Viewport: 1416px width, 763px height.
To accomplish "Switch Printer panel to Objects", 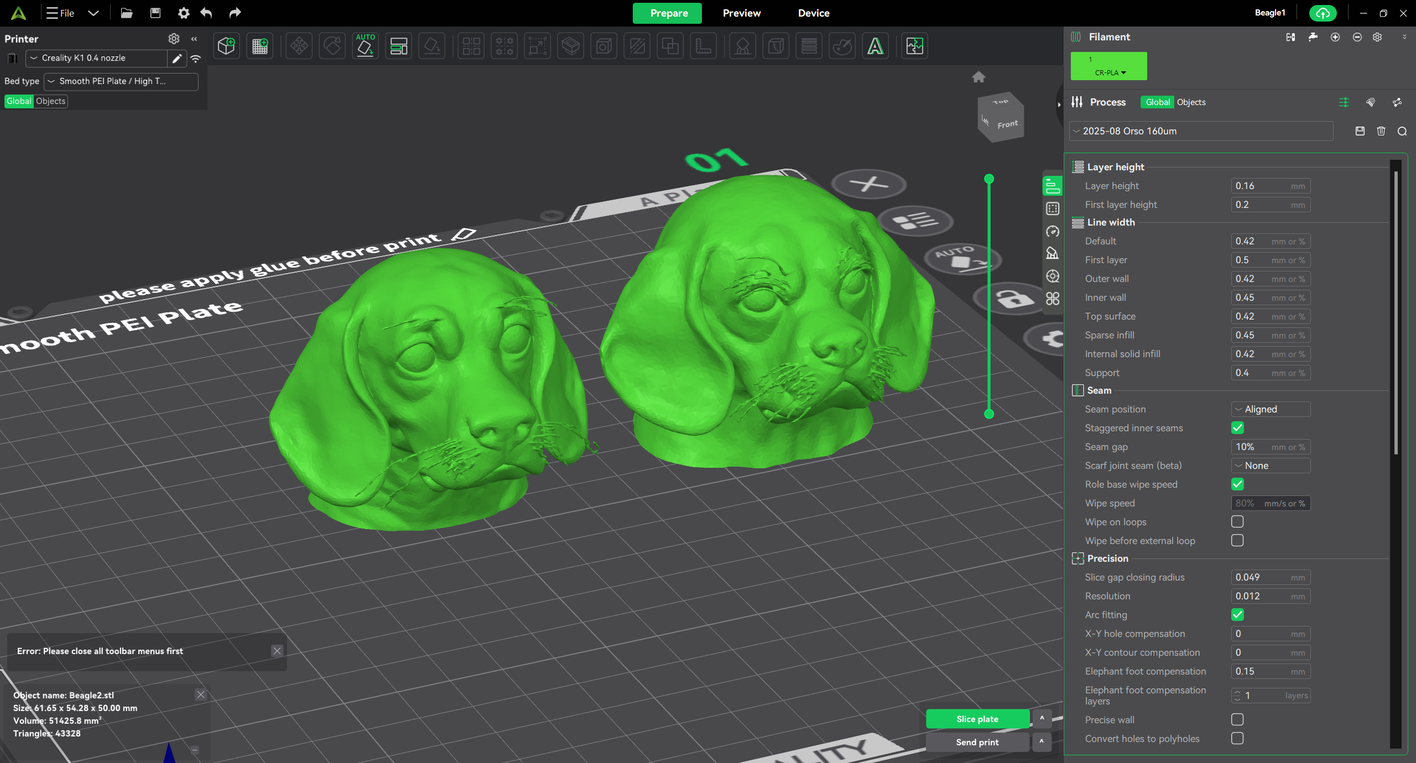I will pyautogui.click(x=50, y=101).
